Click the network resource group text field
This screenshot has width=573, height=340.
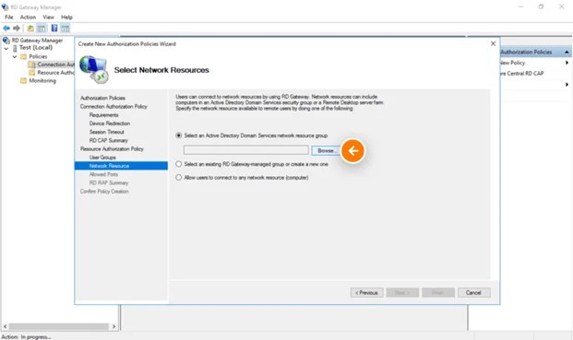[246, 150]
